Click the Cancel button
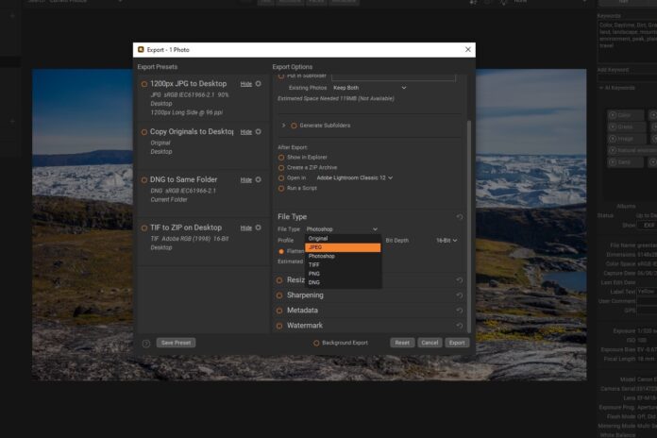This screenshot has width=657, height=438. (430, 343)
